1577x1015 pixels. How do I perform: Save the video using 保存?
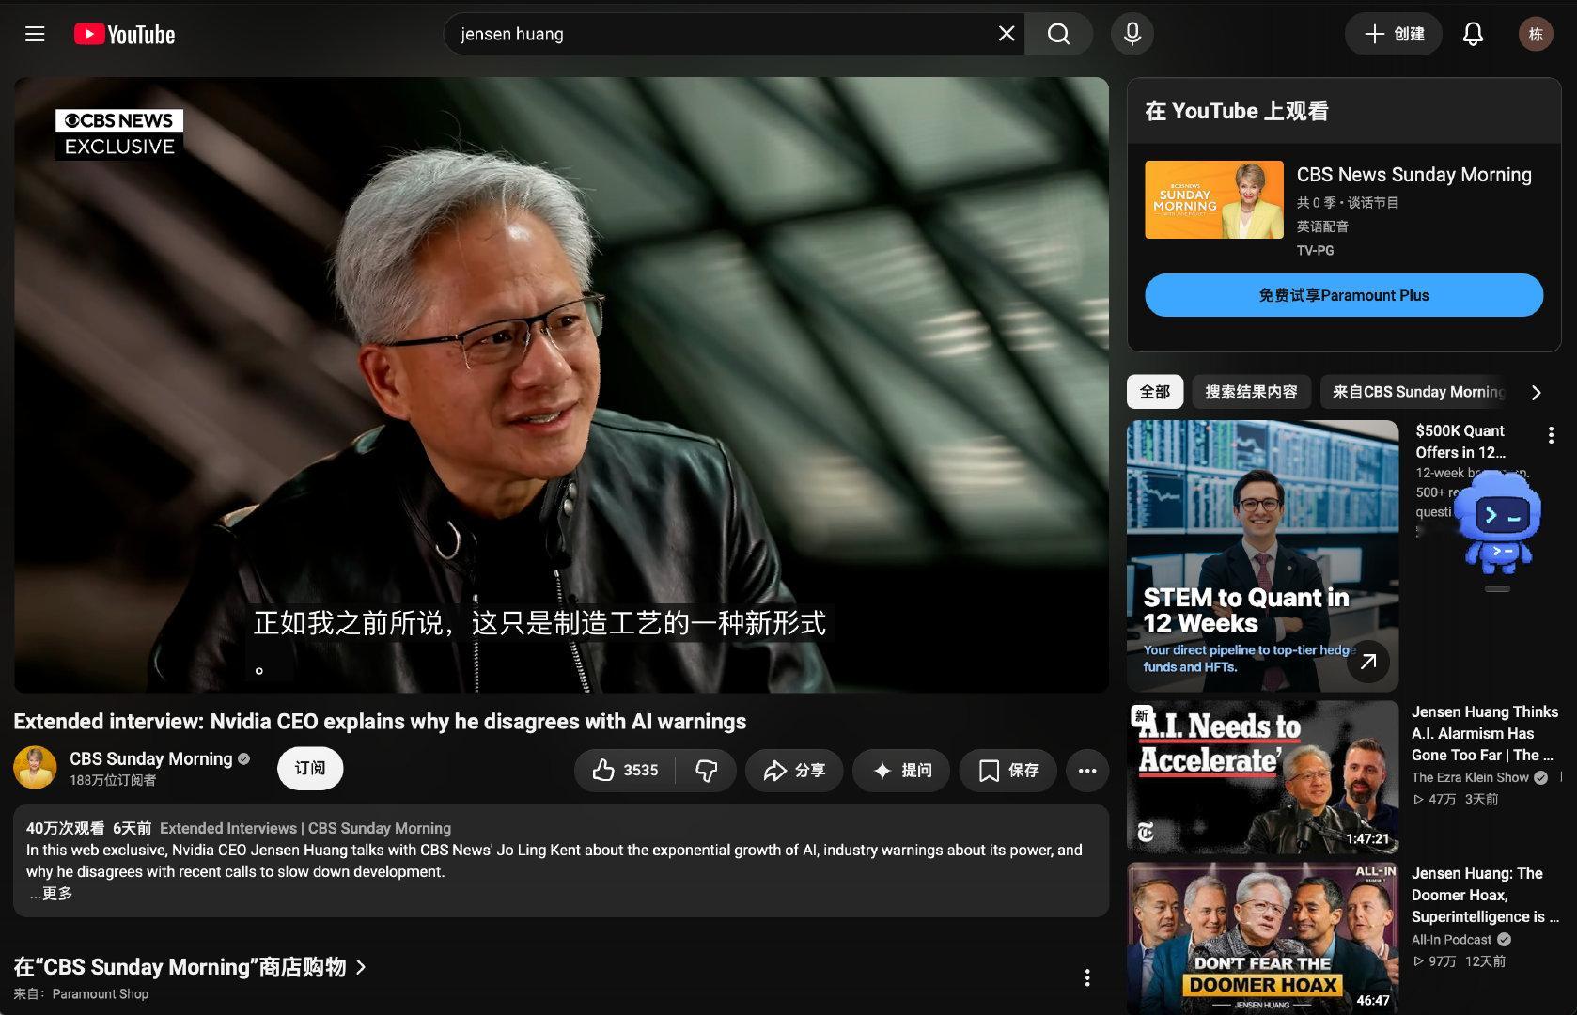[1008, 771]
